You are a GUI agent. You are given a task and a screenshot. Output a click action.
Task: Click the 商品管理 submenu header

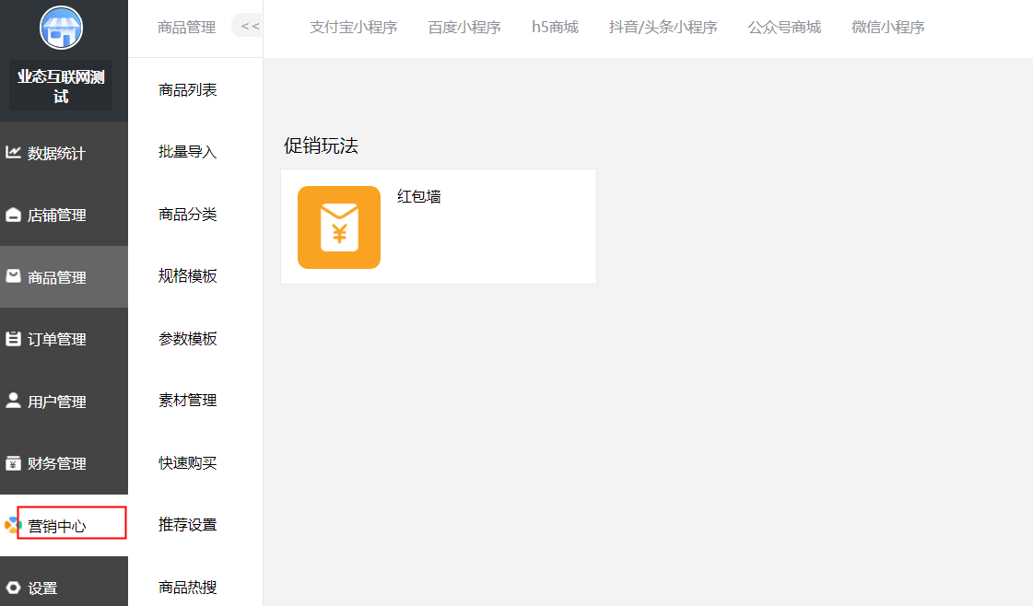(x=186, y=27)
